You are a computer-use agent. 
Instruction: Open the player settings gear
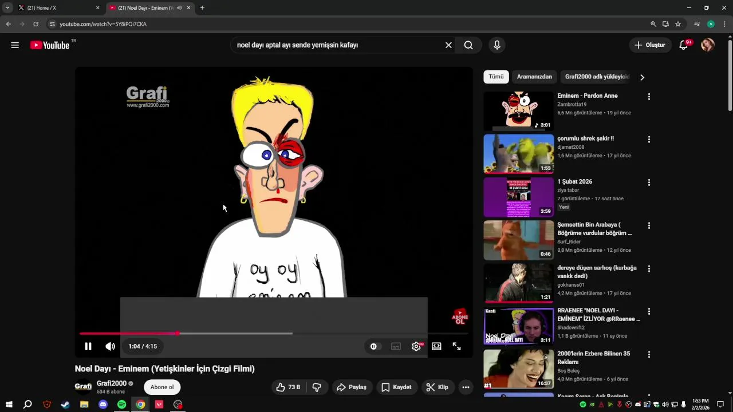[416, 346]
